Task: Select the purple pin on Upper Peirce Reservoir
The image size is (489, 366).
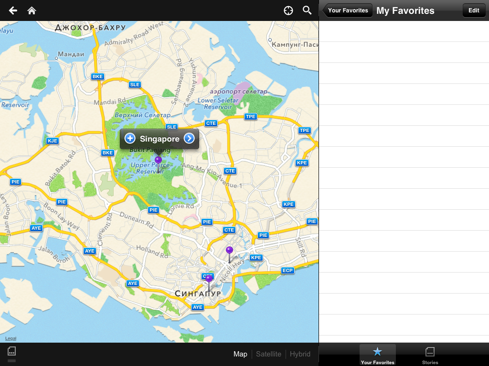Action: [x=158, y=161]
